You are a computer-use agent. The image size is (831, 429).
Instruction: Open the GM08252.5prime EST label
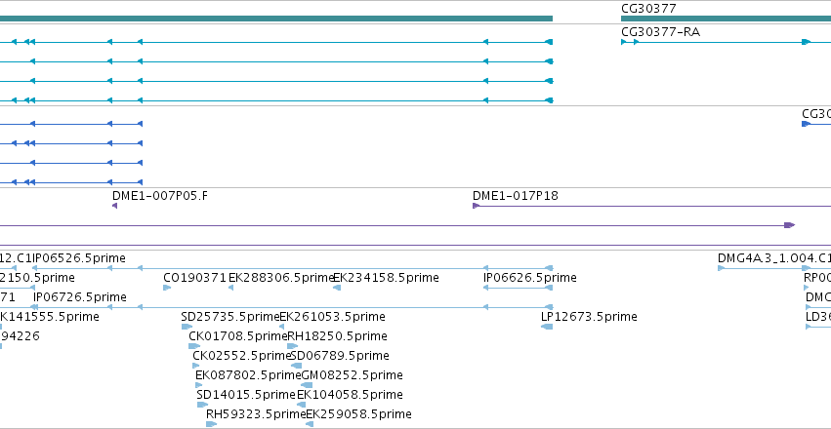coord(352,375)
